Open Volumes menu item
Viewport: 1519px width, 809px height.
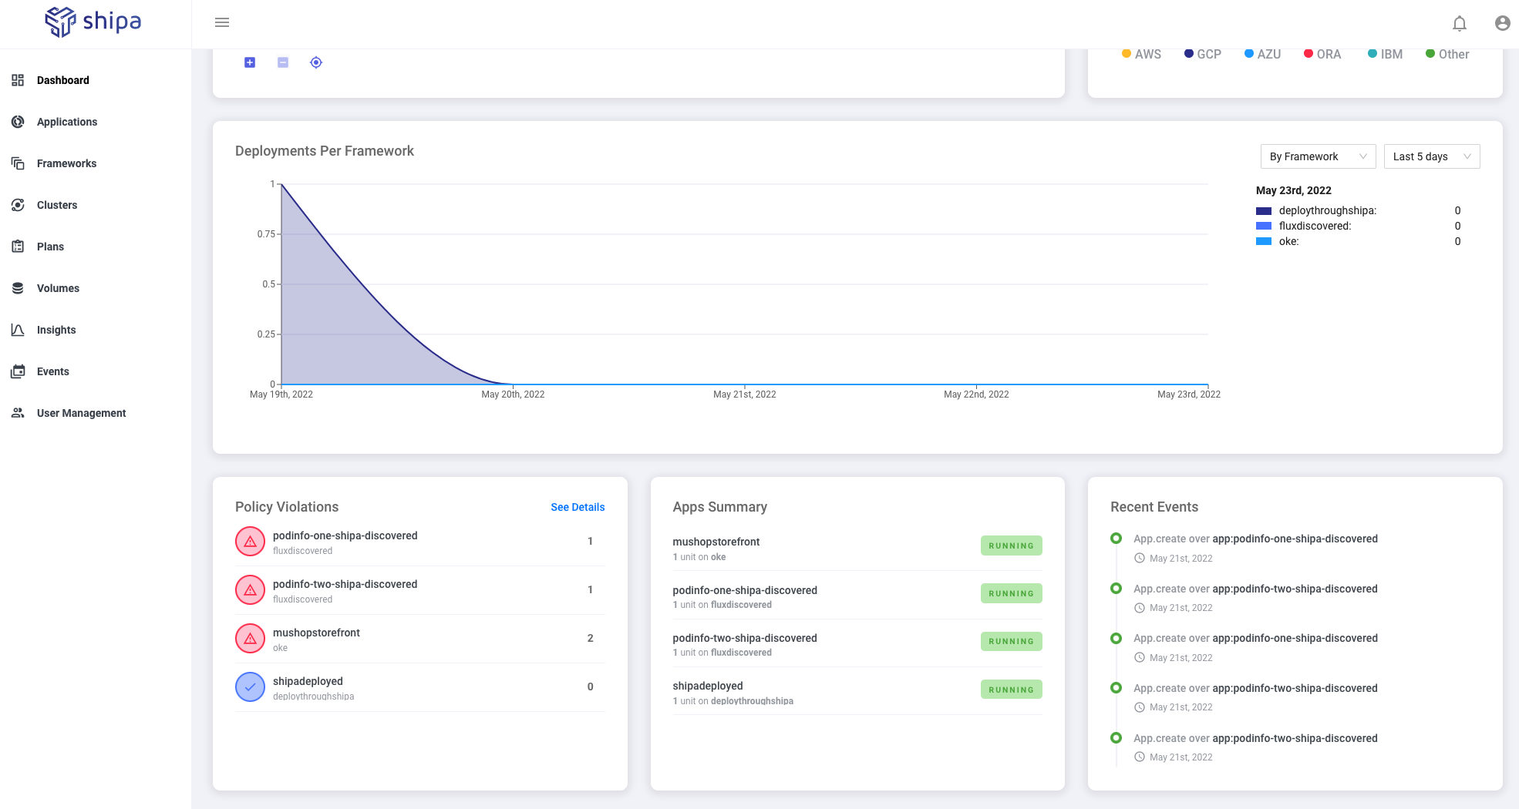tap(58, 288)
